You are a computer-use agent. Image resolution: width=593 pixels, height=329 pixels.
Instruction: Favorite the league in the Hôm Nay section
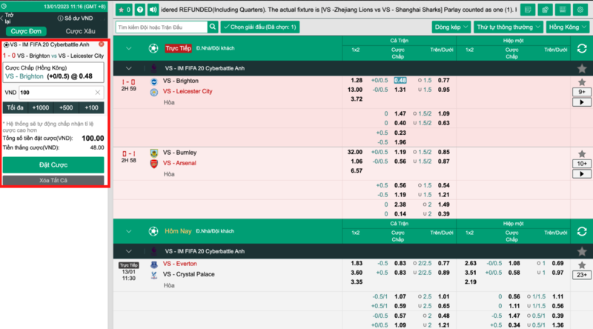point(582,251)
